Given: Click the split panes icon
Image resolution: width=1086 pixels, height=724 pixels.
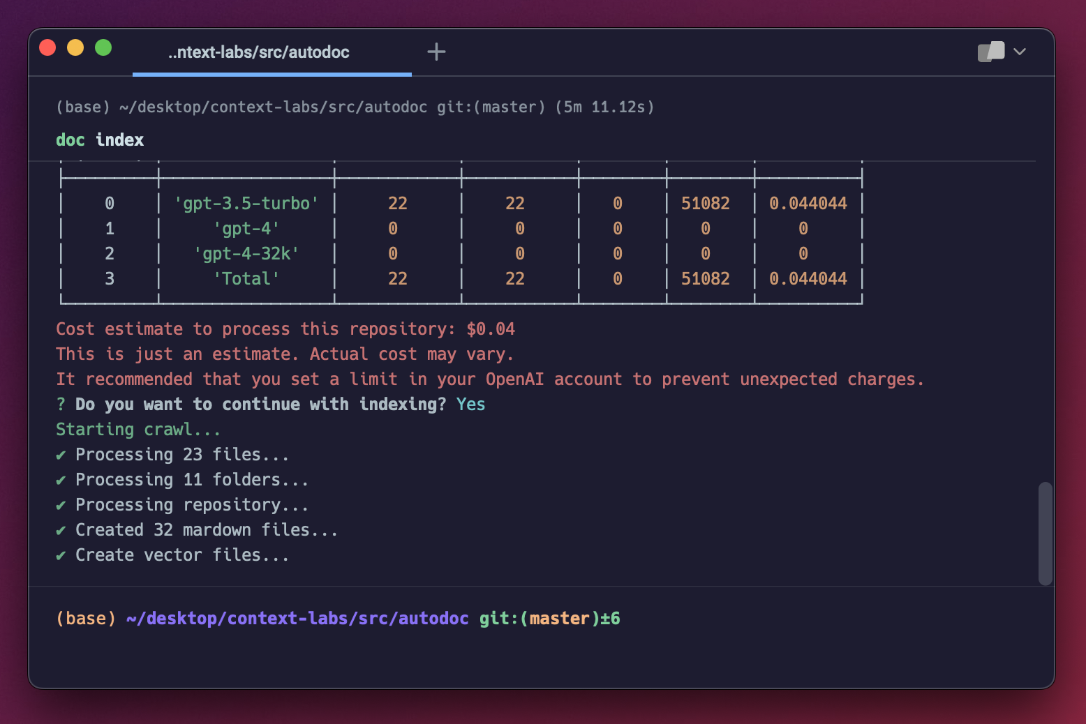Looking at the screenshot, I should pos(991,52).
